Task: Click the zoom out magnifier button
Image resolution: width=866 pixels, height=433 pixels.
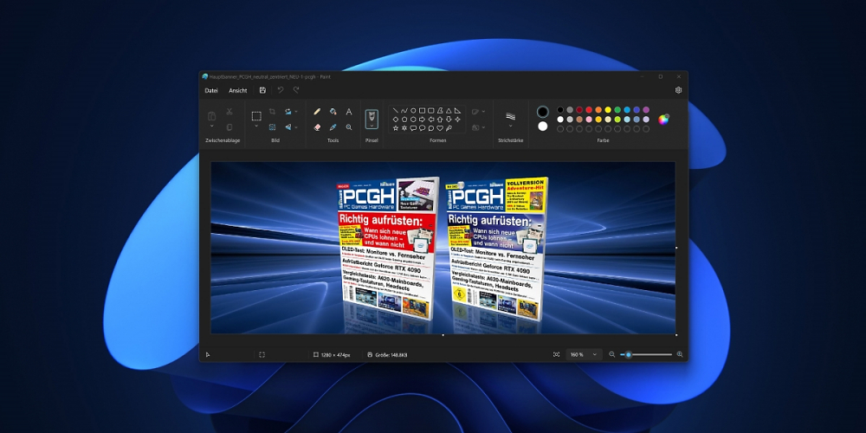Action: pos(612,354)
